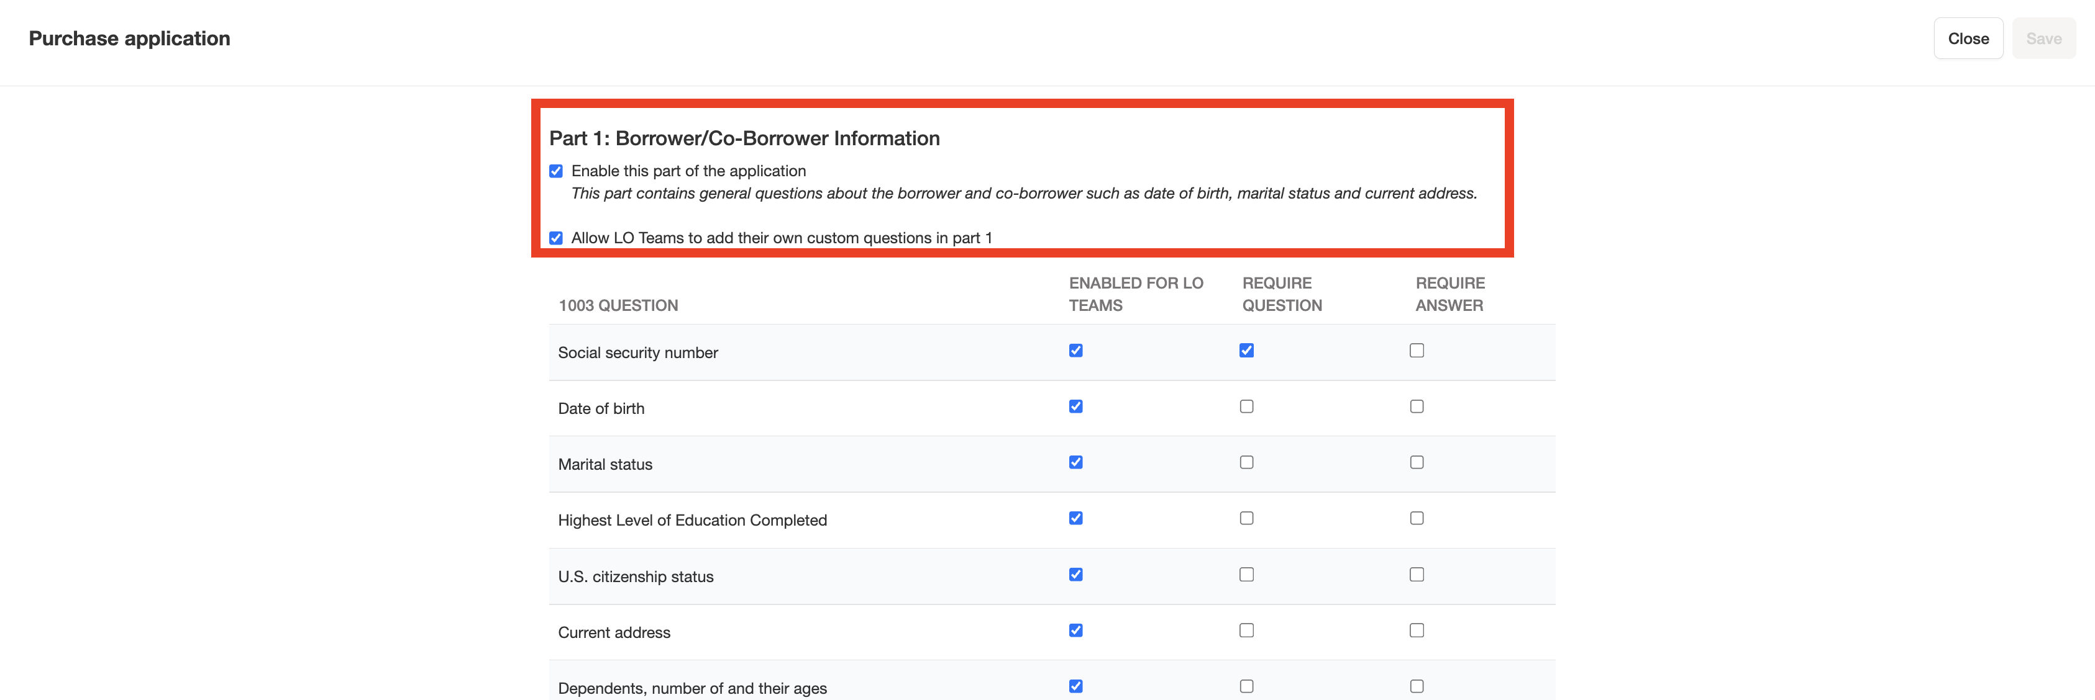Check Require Question for Marital status

[x=1246, y=463]
